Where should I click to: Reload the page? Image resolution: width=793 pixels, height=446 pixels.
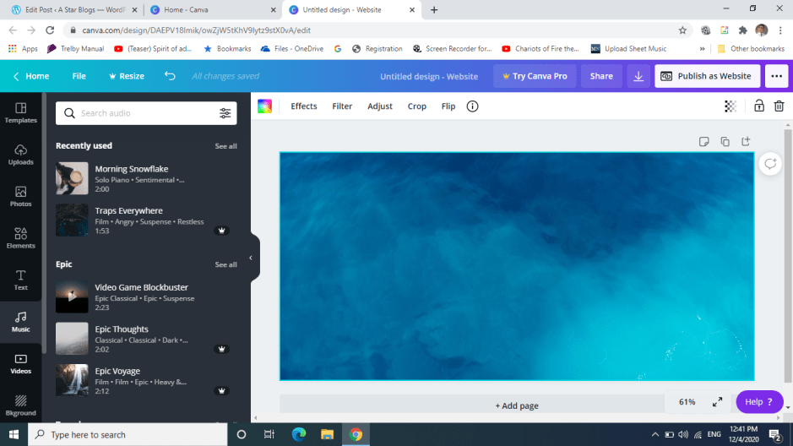(50, 30)
